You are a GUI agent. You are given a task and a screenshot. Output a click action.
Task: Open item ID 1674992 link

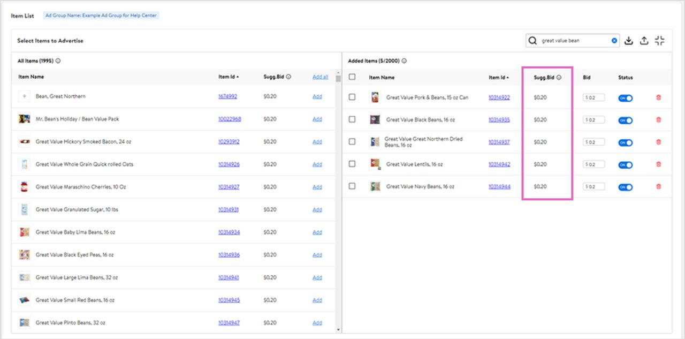click(x=227, y=96)
